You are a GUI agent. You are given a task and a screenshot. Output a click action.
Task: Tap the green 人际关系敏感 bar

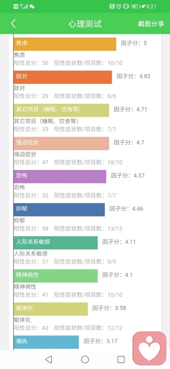coord(56,243)
